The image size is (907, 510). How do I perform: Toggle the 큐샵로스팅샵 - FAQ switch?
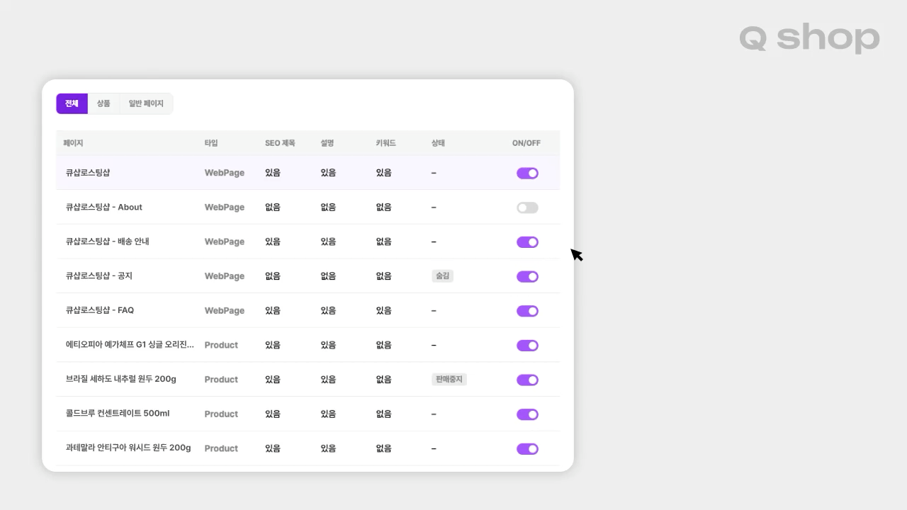pyautogui.click(x=527, y=311)
